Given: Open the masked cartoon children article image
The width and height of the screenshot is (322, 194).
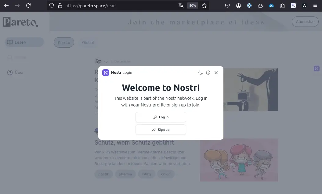Looking at the screenshot, I should click(239, 160).
